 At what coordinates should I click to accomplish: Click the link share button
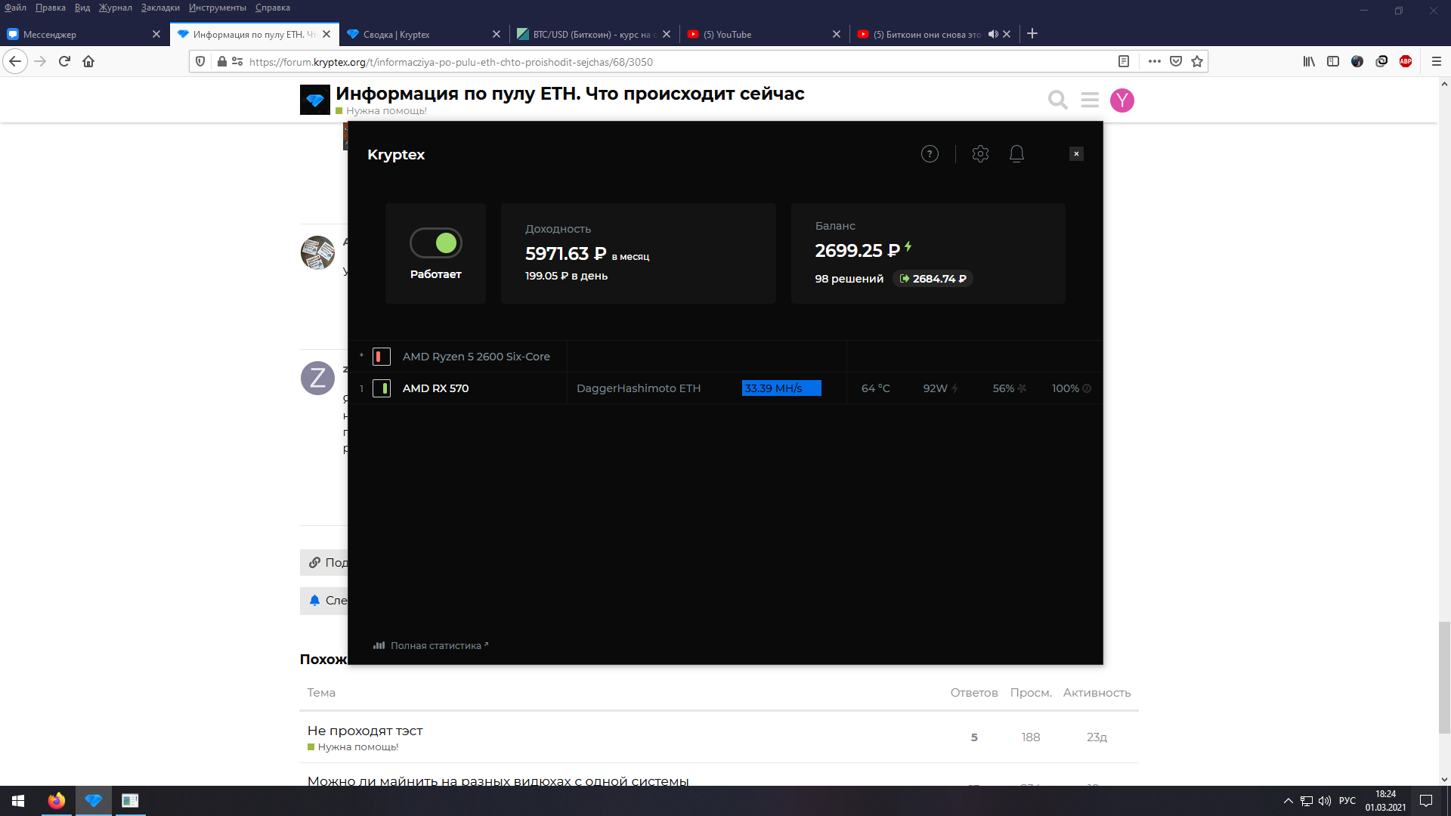tap(324, 563)
